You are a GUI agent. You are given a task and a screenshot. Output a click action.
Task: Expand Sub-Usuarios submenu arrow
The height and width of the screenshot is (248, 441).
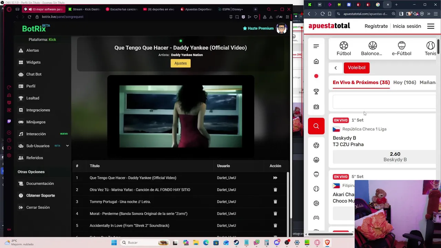[67, 146]
